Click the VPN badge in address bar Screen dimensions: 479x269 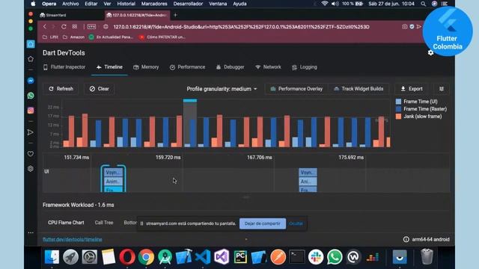pyautogui.click(x=91, y=27)
